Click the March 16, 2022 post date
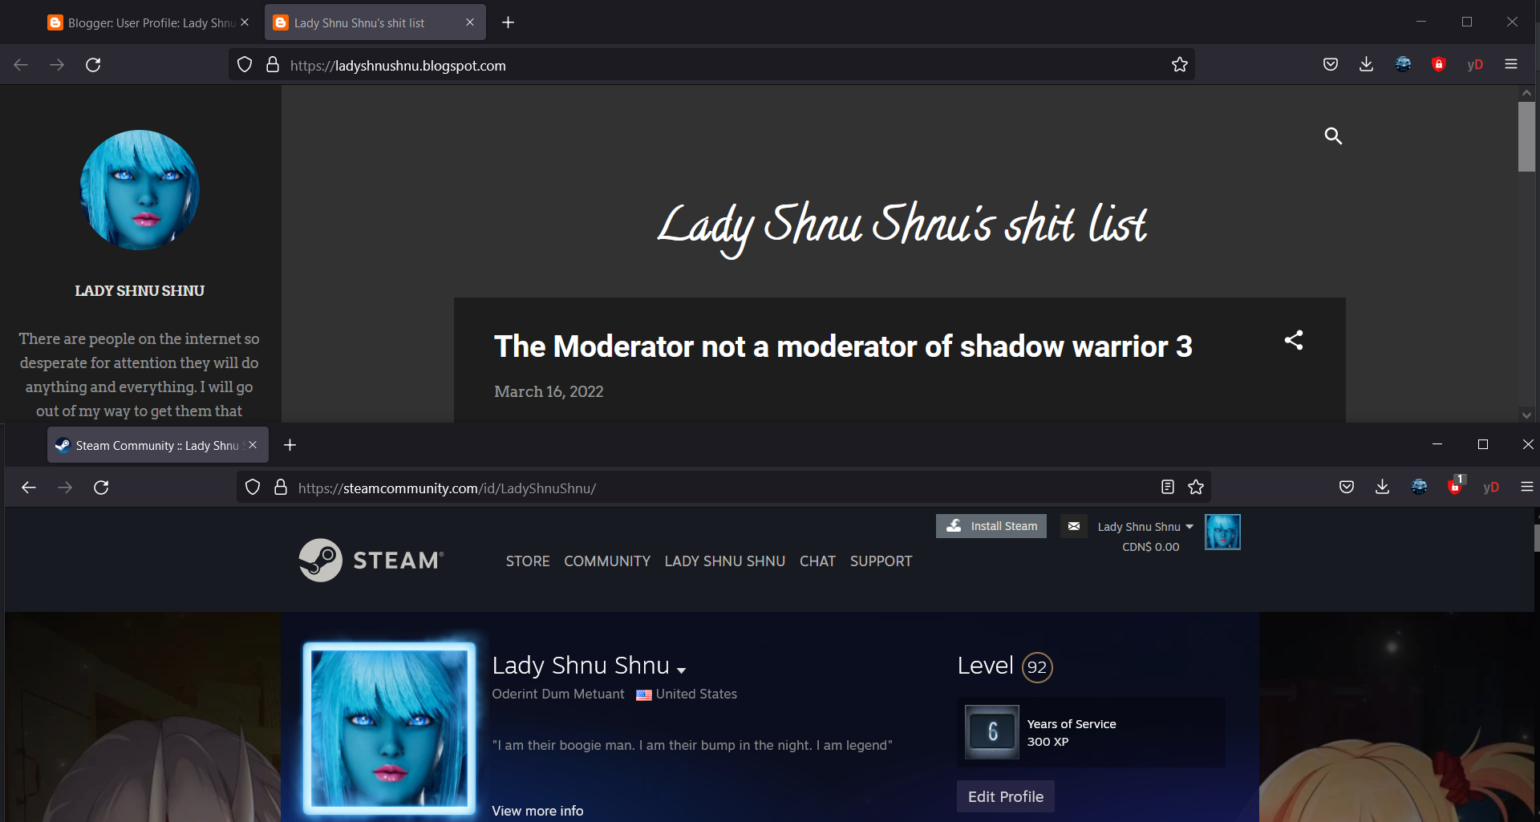1540x822 pixels. tap(549, 391)
